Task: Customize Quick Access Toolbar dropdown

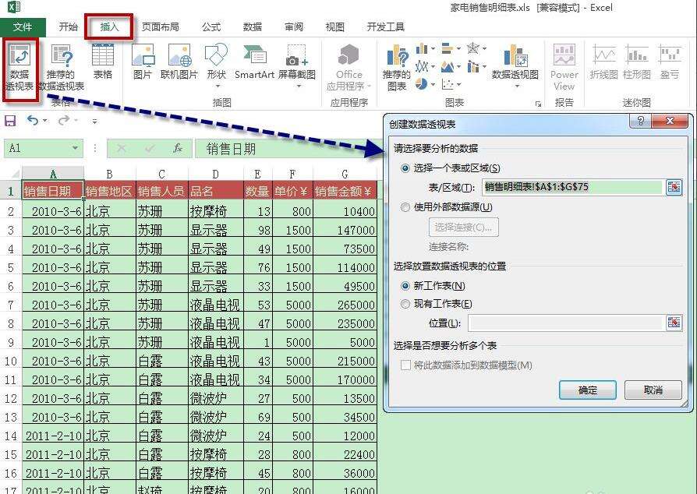Action: point(94,121)
